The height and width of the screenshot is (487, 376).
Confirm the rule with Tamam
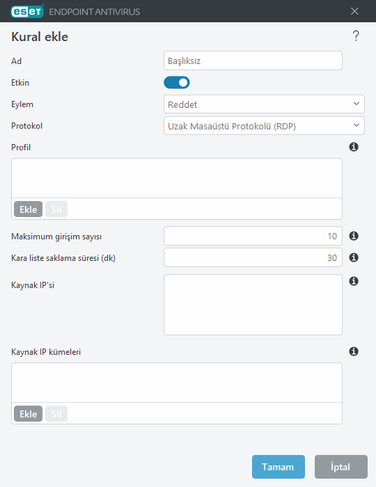pyautogui.click(x=279, y=467)
